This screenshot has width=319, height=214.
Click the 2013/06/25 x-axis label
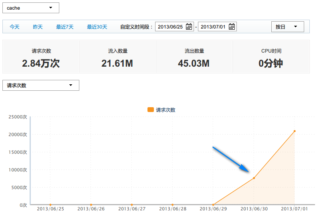[x=50, y=209]
